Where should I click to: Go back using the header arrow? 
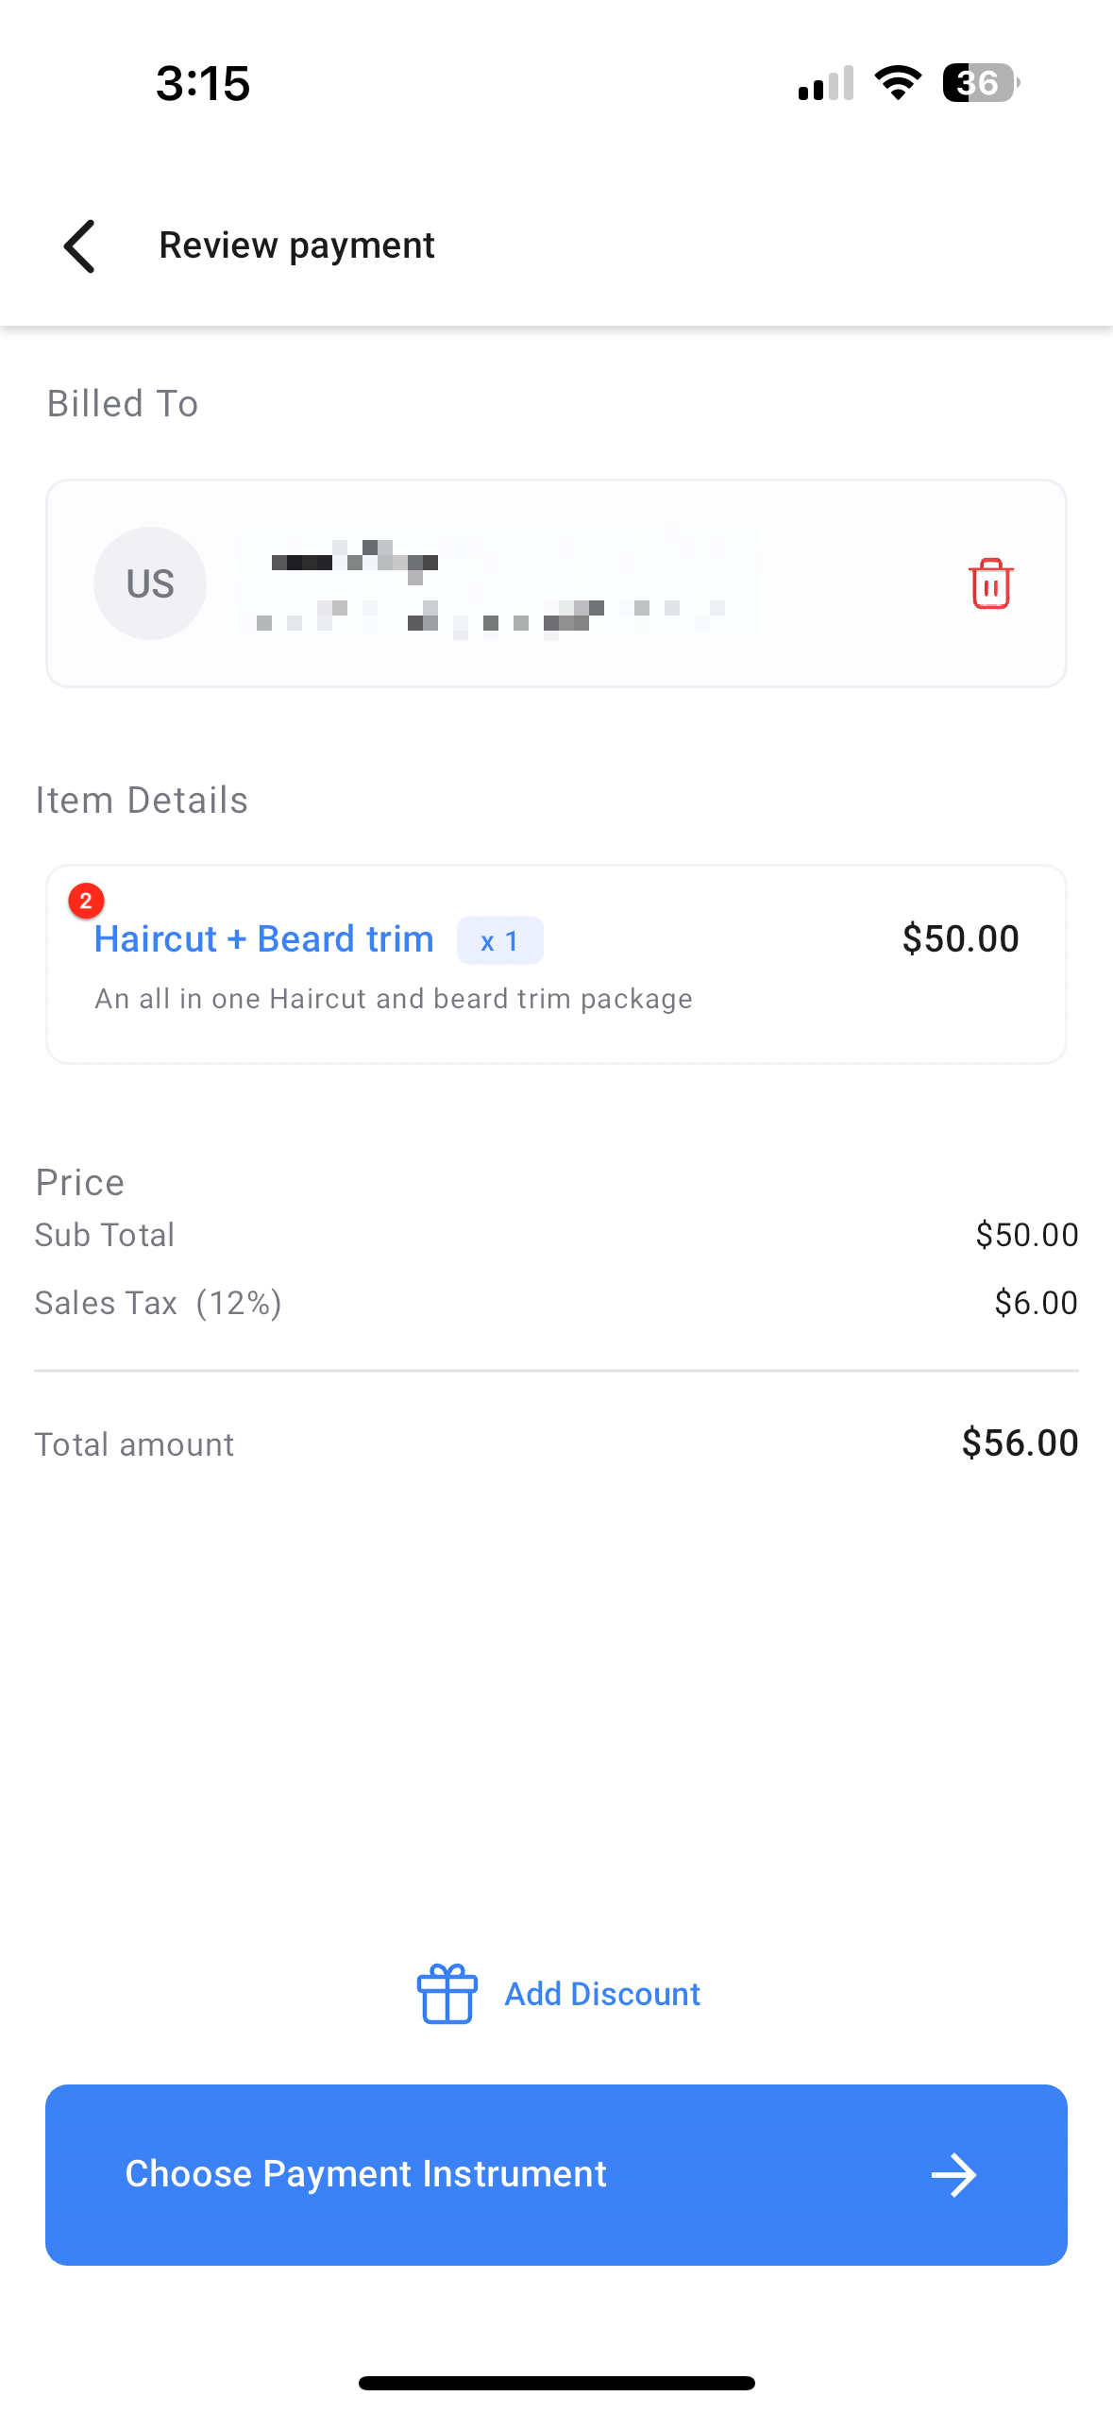click(79, 246)
